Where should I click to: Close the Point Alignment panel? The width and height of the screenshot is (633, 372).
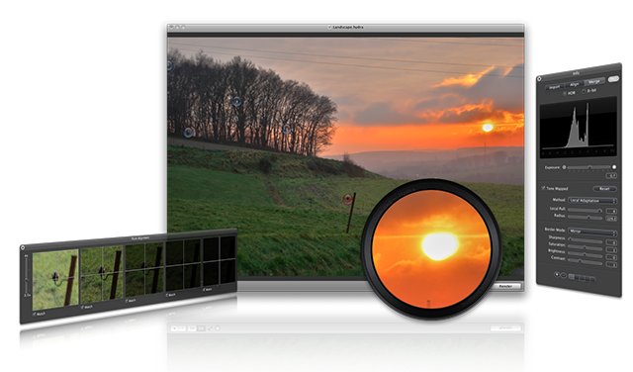tap(23, 247)
